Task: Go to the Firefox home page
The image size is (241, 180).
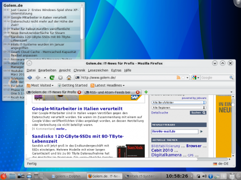Action: (69, 77)
